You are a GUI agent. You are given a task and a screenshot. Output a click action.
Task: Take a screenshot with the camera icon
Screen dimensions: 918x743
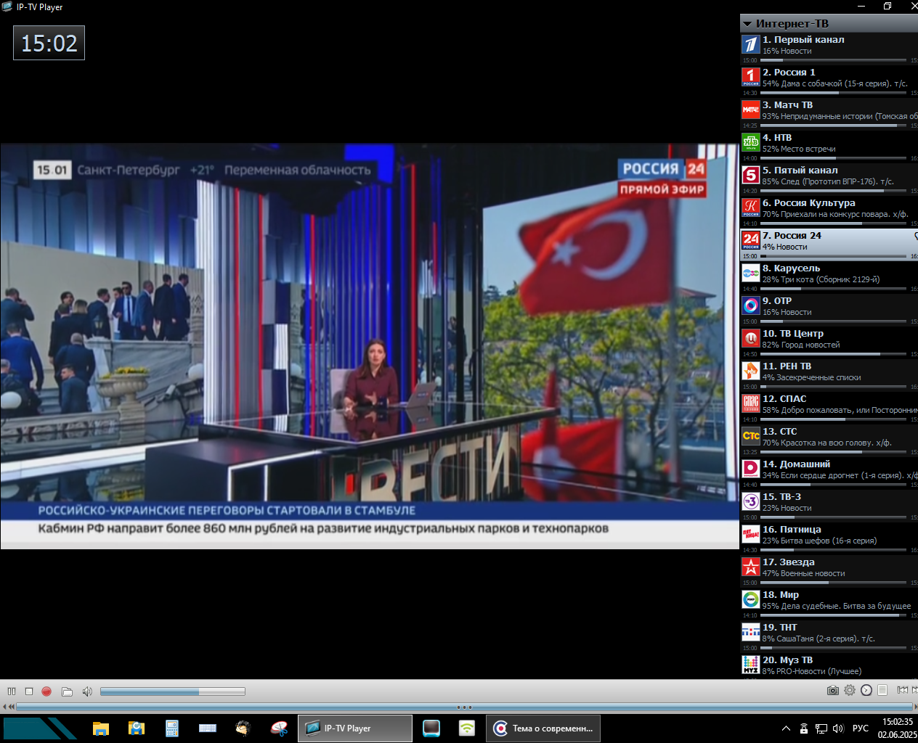pyautogui.click(x=833, y=690)
